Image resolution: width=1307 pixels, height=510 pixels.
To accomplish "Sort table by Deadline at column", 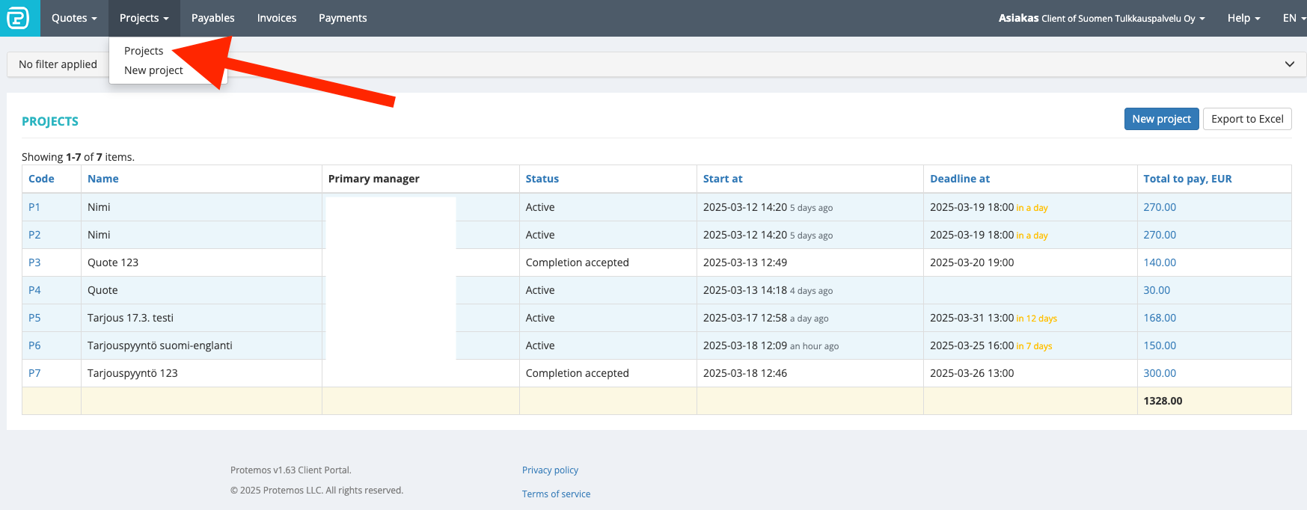I will click(960, 179).
